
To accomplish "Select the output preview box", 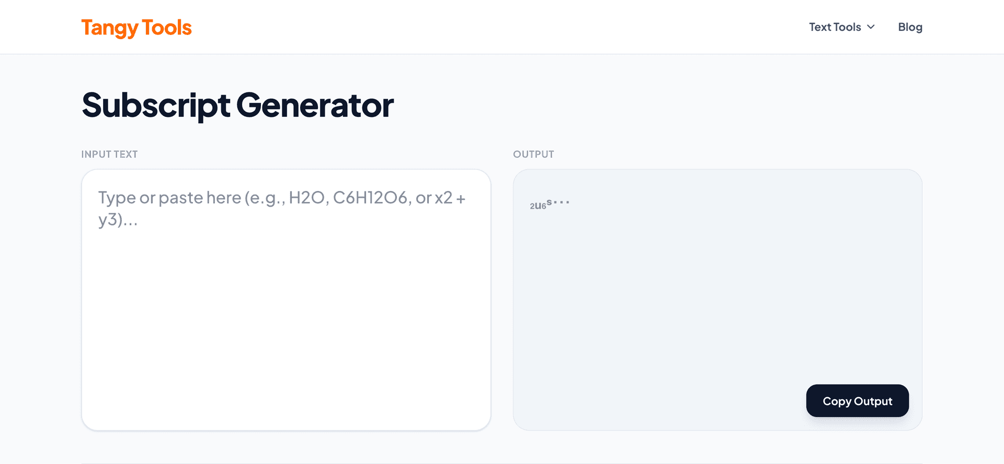I will pos(717,300).
